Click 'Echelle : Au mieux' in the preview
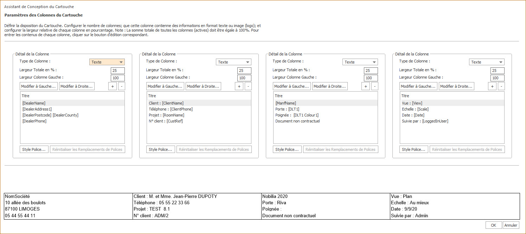Viewport: 526px width, 234px height. click(x=410, y=203)
